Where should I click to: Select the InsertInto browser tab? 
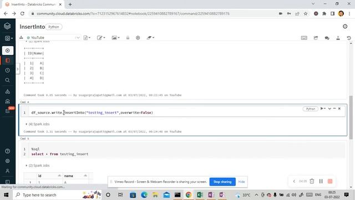click(34, 4)
